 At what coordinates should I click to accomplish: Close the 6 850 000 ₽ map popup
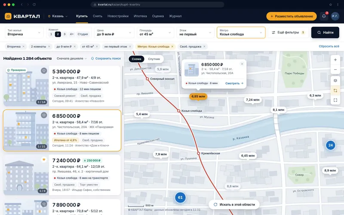(242, 64)
